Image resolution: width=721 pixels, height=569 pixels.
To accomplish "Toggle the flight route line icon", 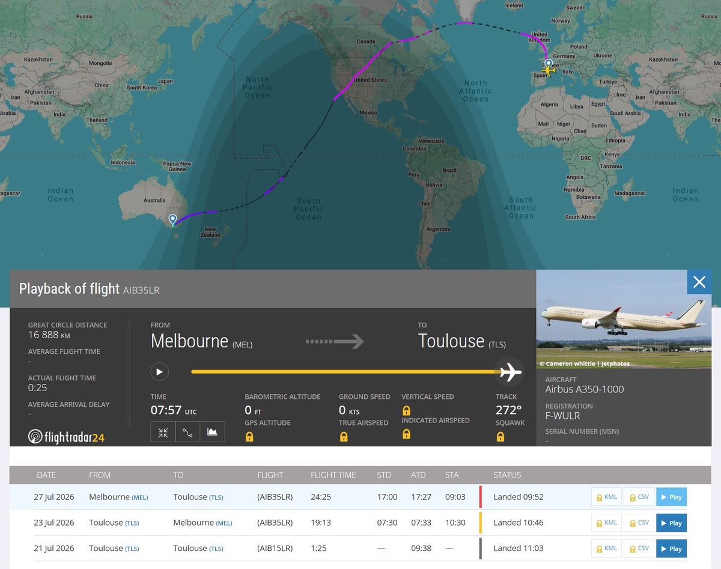I will point(187,432).
